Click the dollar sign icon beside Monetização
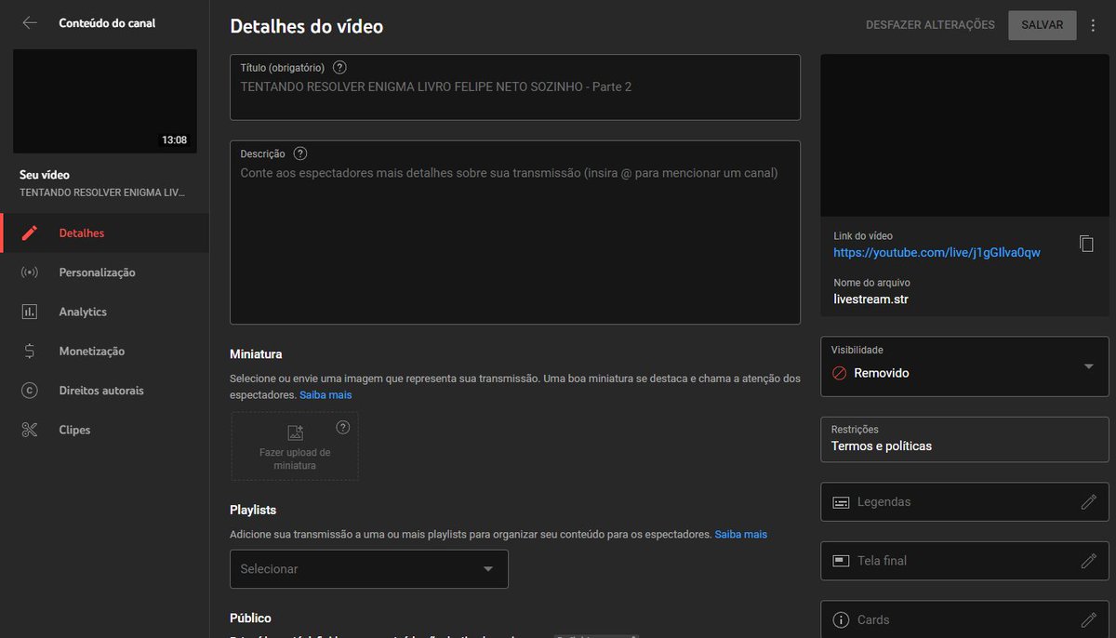Screen dimensions: 1116x638 30,352
